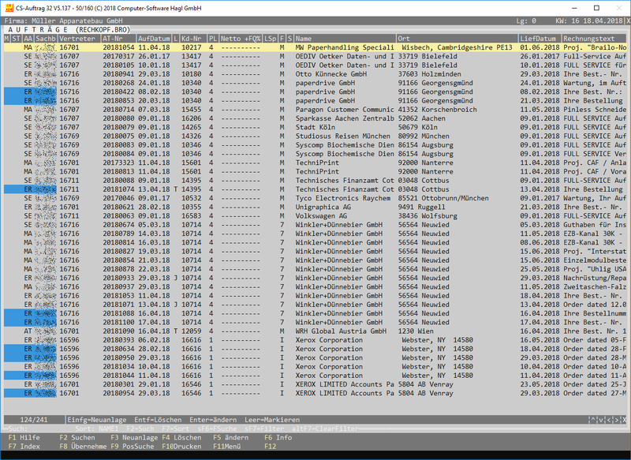The height and width of the screenshot is (460, 631).
Task: Open the F11 Menü entry
Action: click(230, 446)
